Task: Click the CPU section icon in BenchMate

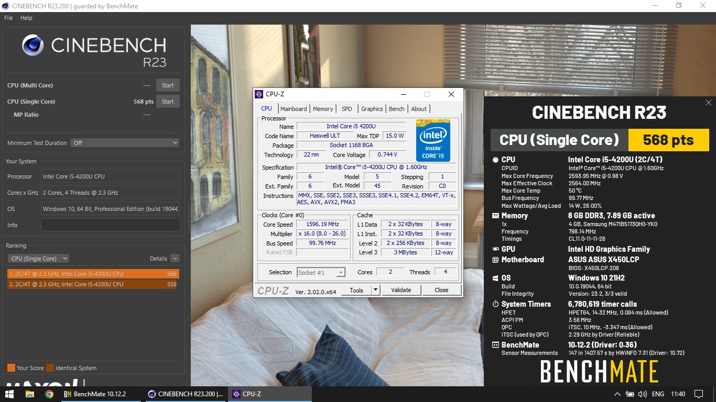Action: click(x=495, y=160)
